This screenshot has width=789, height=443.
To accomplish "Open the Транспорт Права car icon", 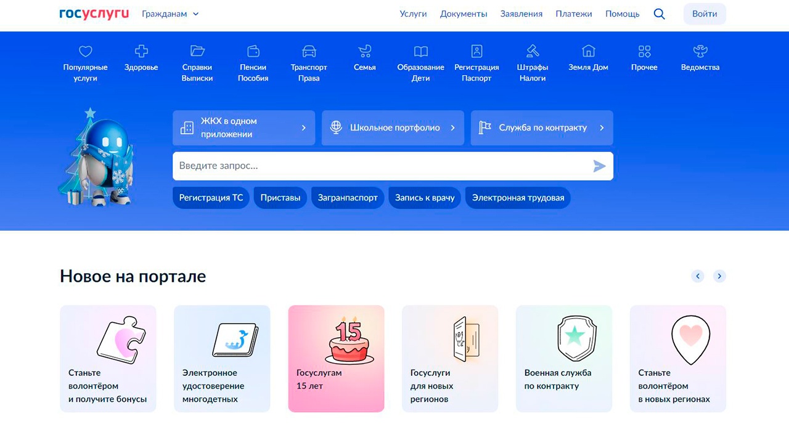I will (309, 51).
